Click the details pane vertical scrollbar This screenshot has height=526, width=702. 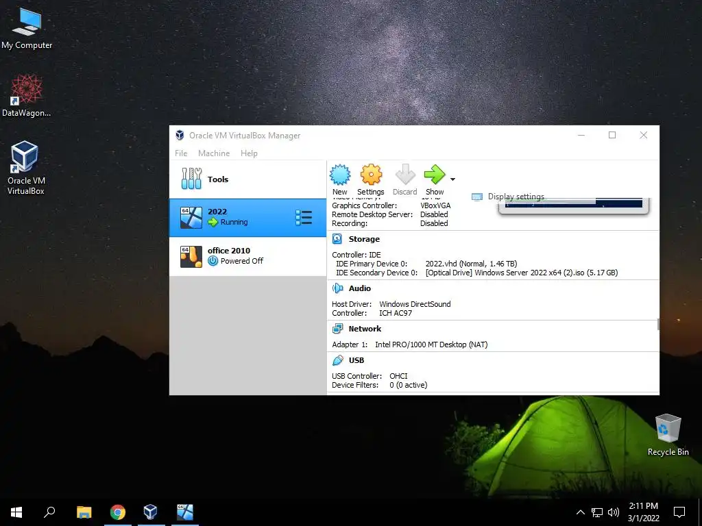657,324
